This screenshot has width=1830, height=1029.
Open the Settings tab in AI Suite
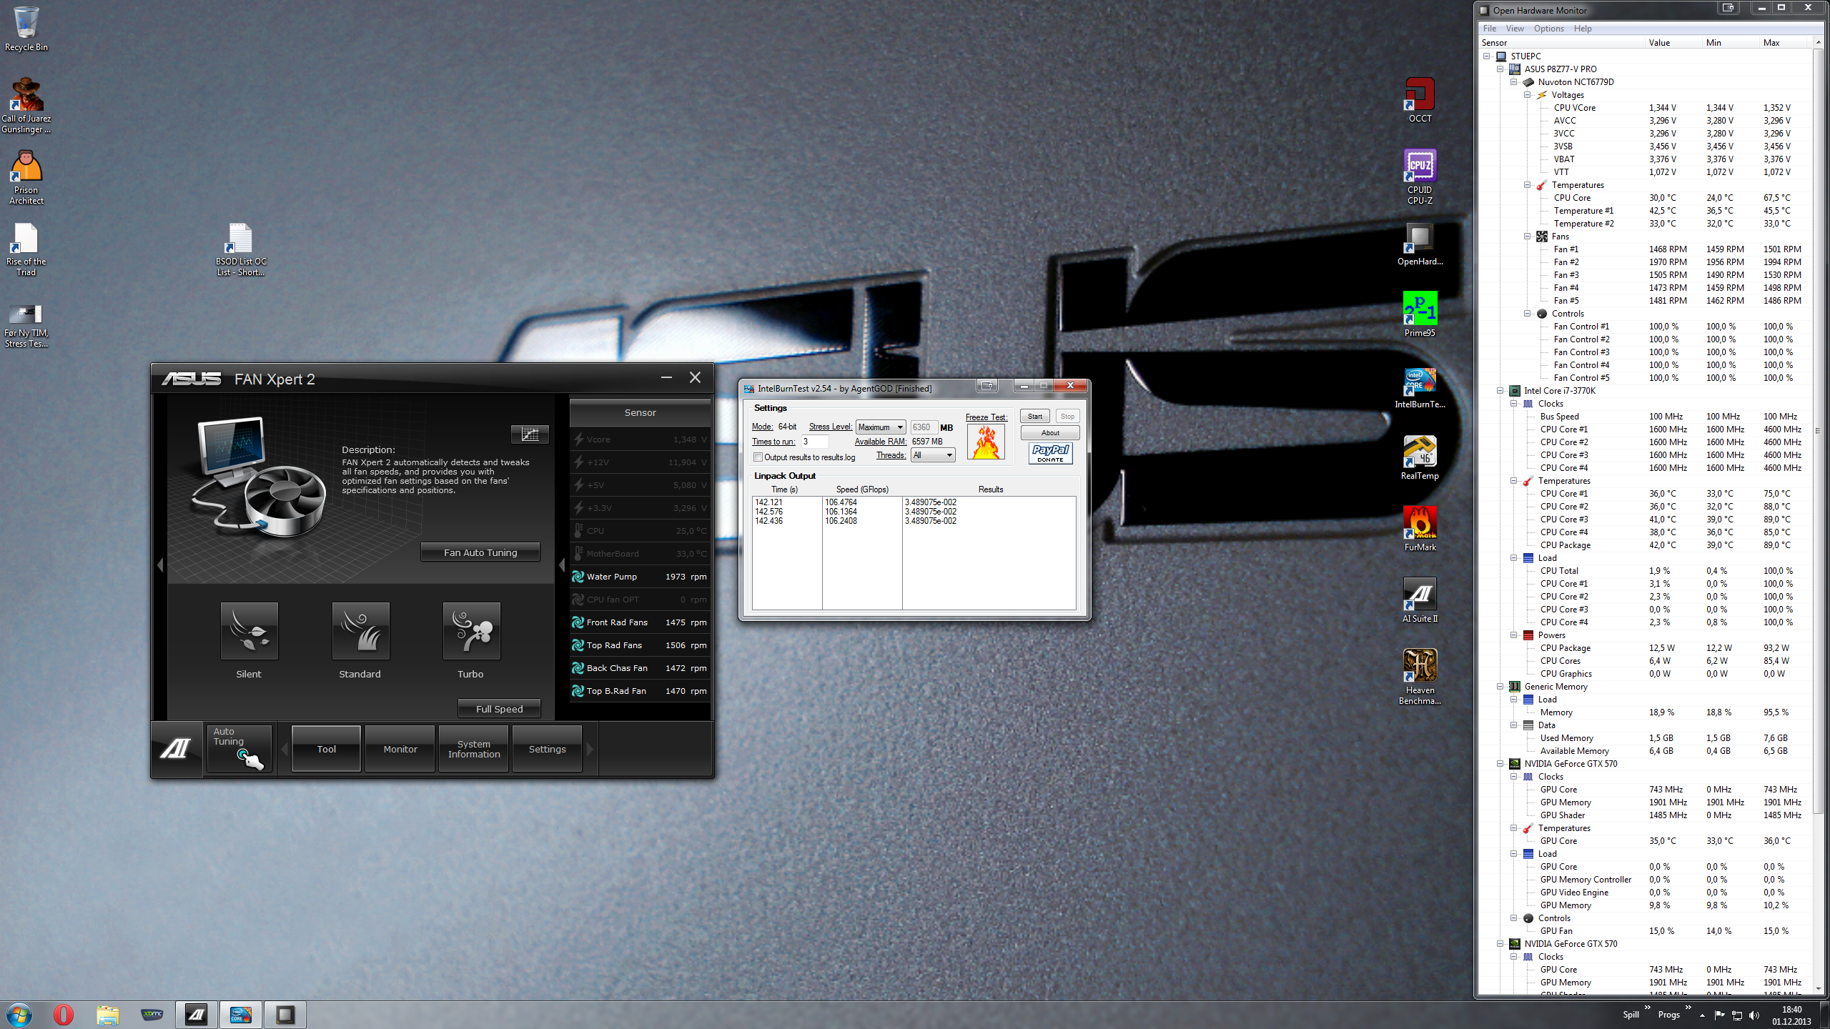point(548,749)
